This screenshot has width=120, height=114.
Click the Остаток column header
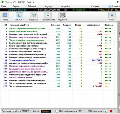[109, 25]
